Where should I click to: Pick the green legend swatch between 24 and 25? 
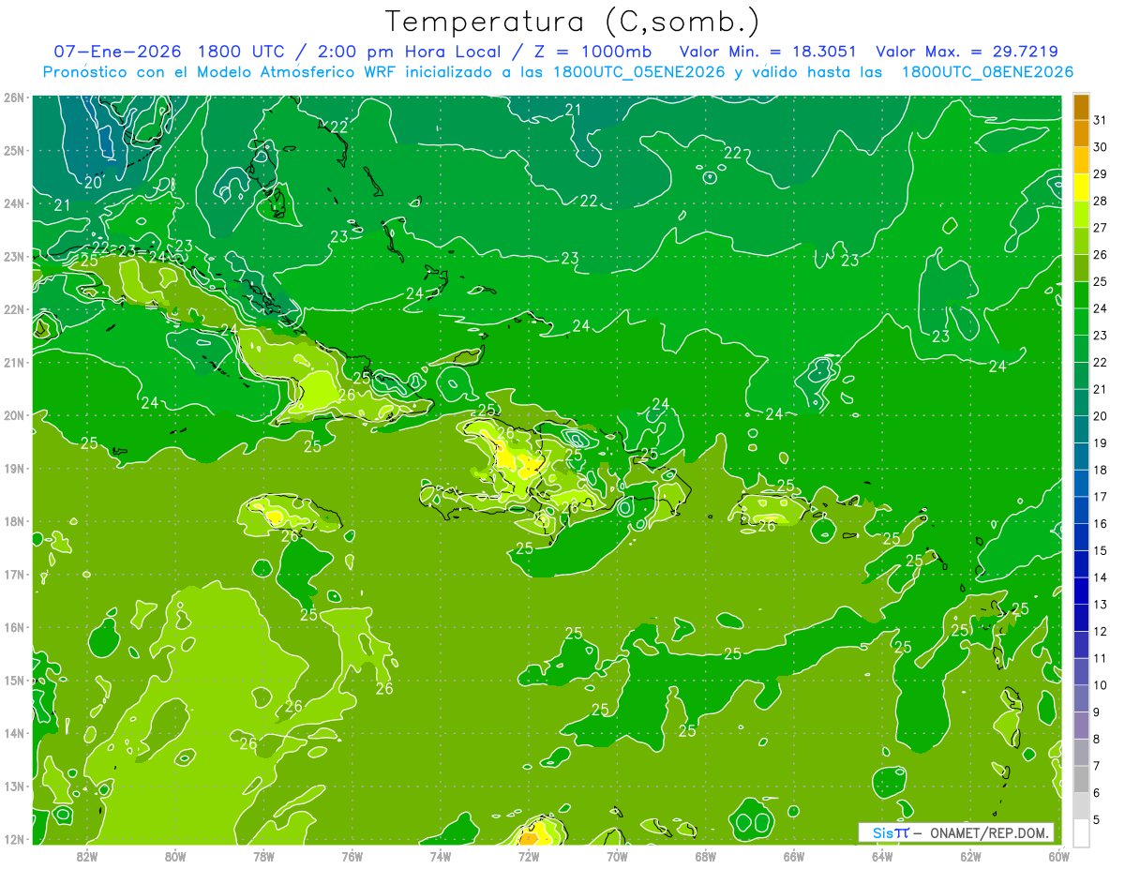click(1081, 294)
